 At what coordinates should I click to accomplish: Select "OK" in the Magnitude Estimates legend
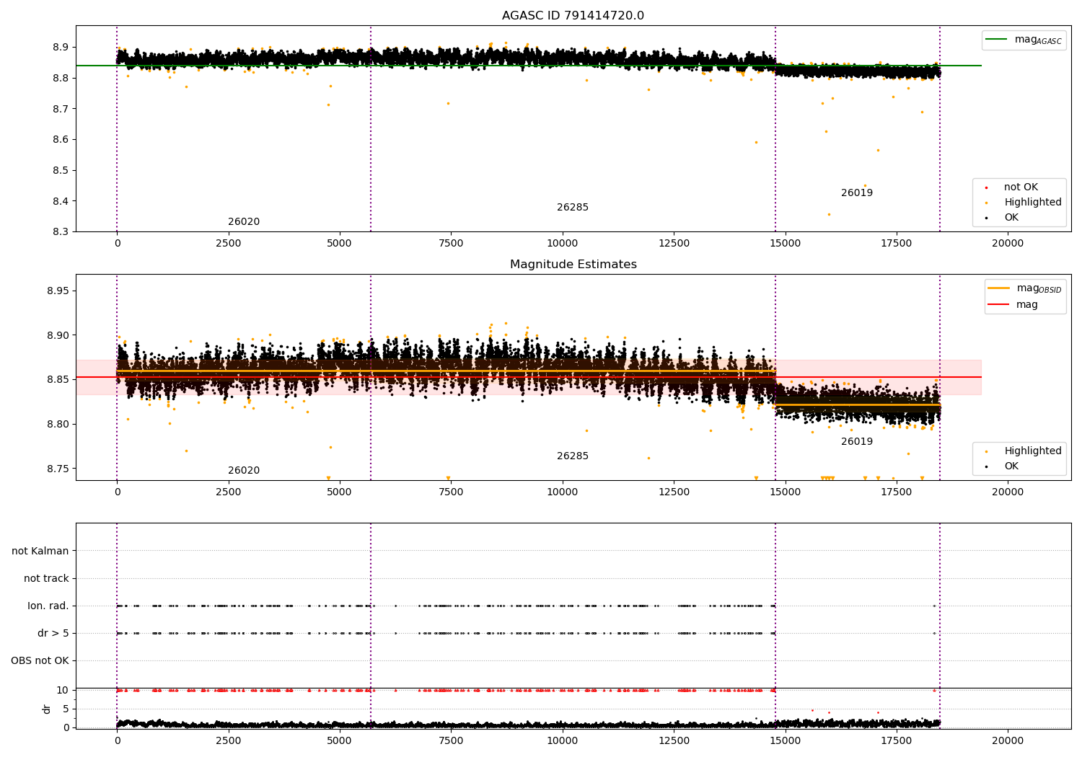(1011, 466)
